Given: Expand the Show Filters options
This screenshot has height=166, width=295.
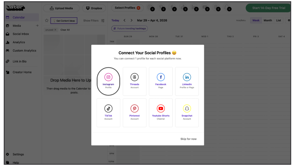Looking at the screenshot, I should point(94,20).
